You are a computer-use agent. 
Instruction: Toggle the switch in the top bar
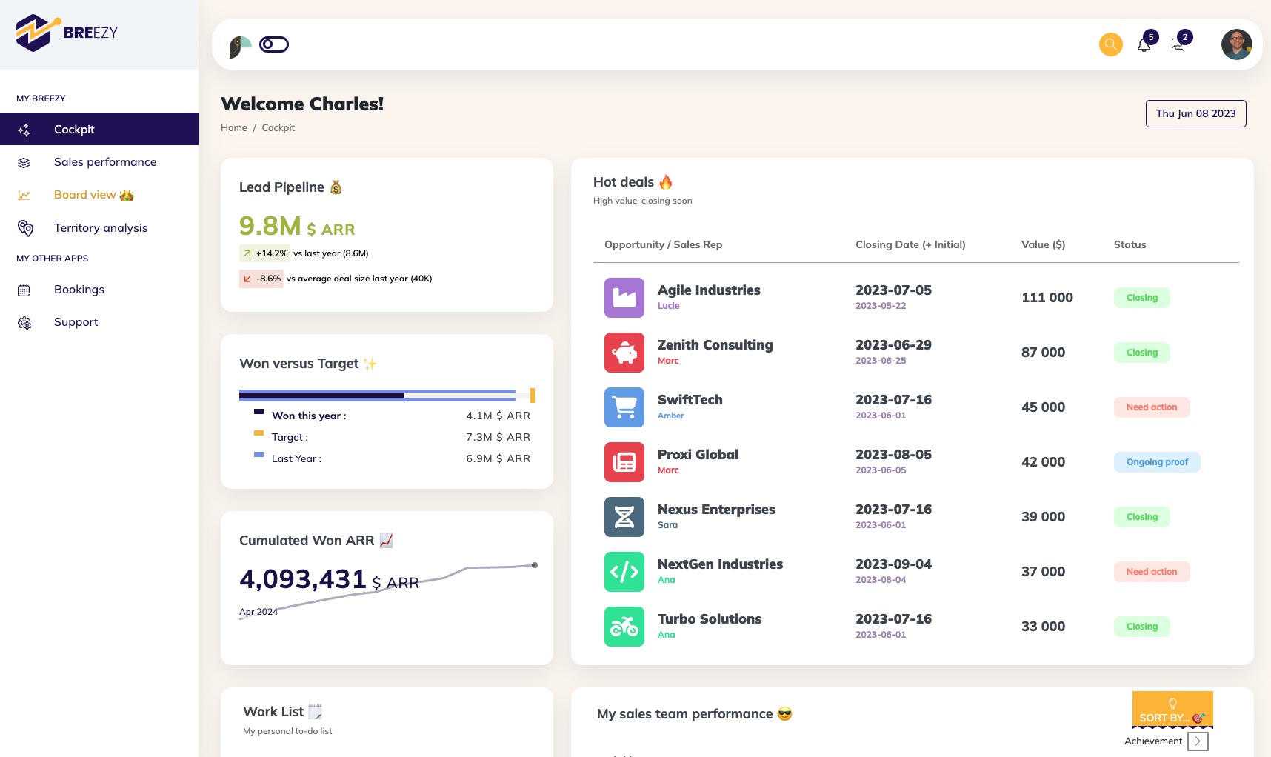coord(274,44)
